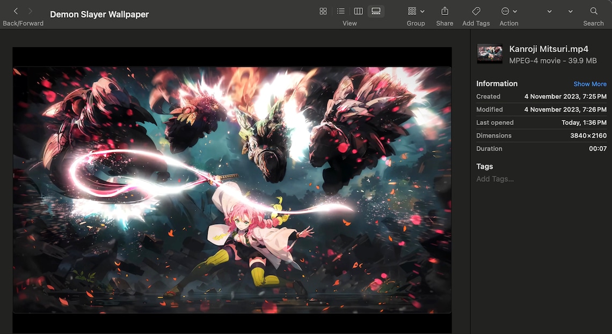Select the gallery view icon
Viewport: 612px width, 334px height.
pyautogui.click(x=376, y=11)
